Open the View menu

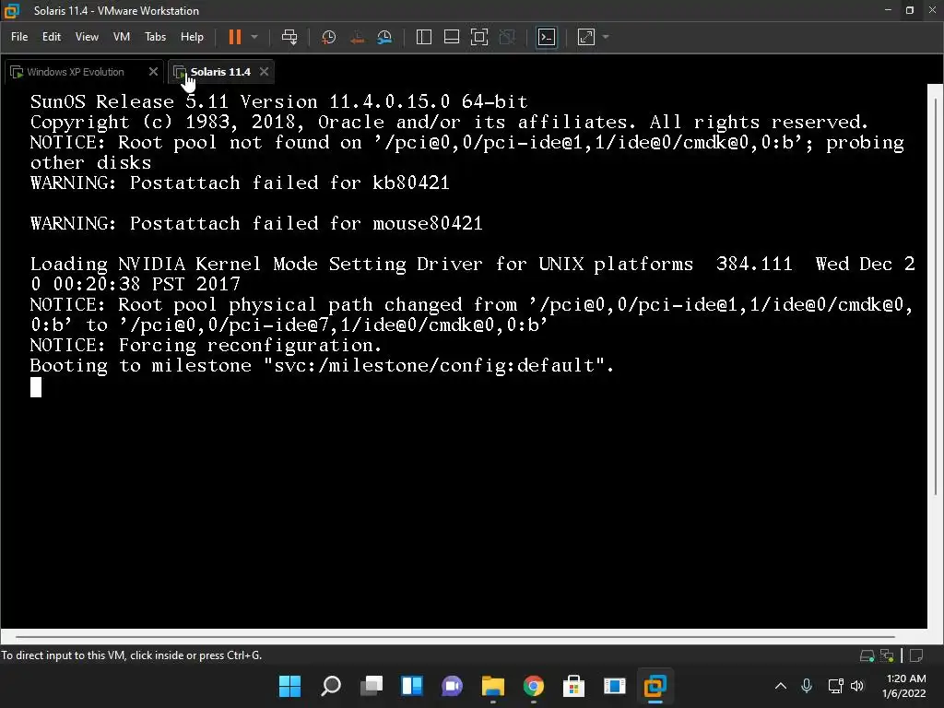87,37
